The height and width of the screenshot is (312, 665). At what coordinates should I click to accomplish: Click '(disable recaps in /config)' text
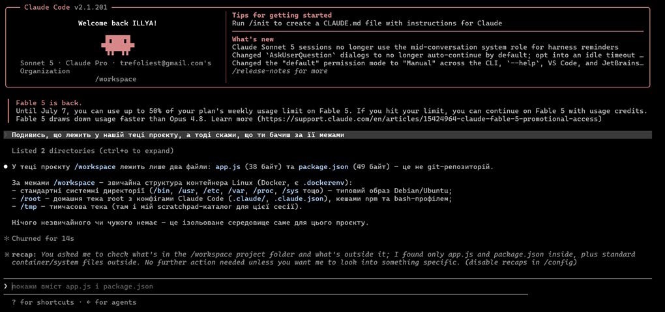(x=521, y=263)
